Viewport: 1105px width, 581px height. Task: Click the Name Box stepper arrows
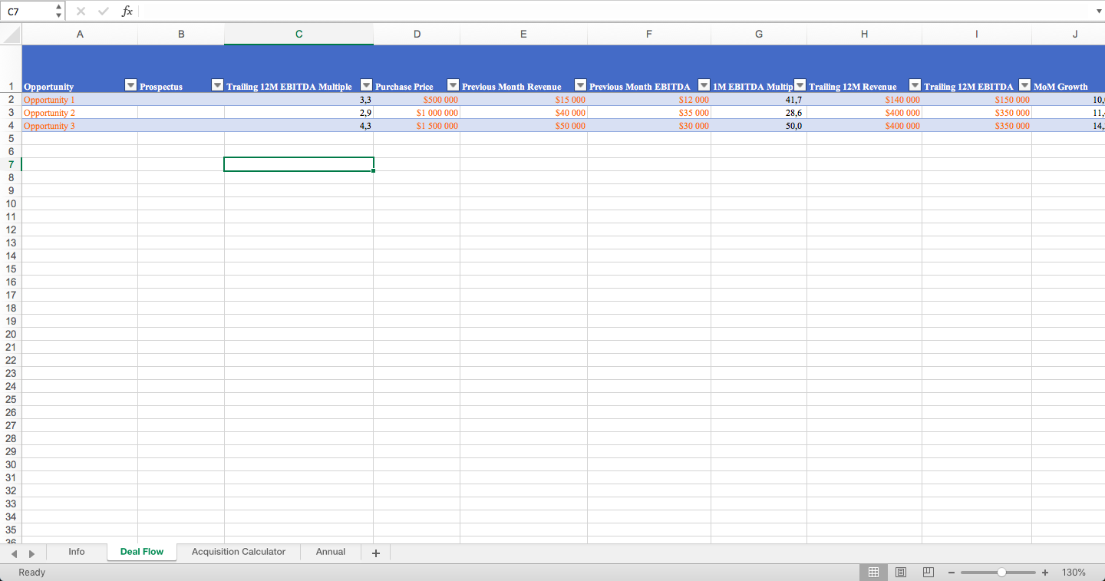point(58,12)
